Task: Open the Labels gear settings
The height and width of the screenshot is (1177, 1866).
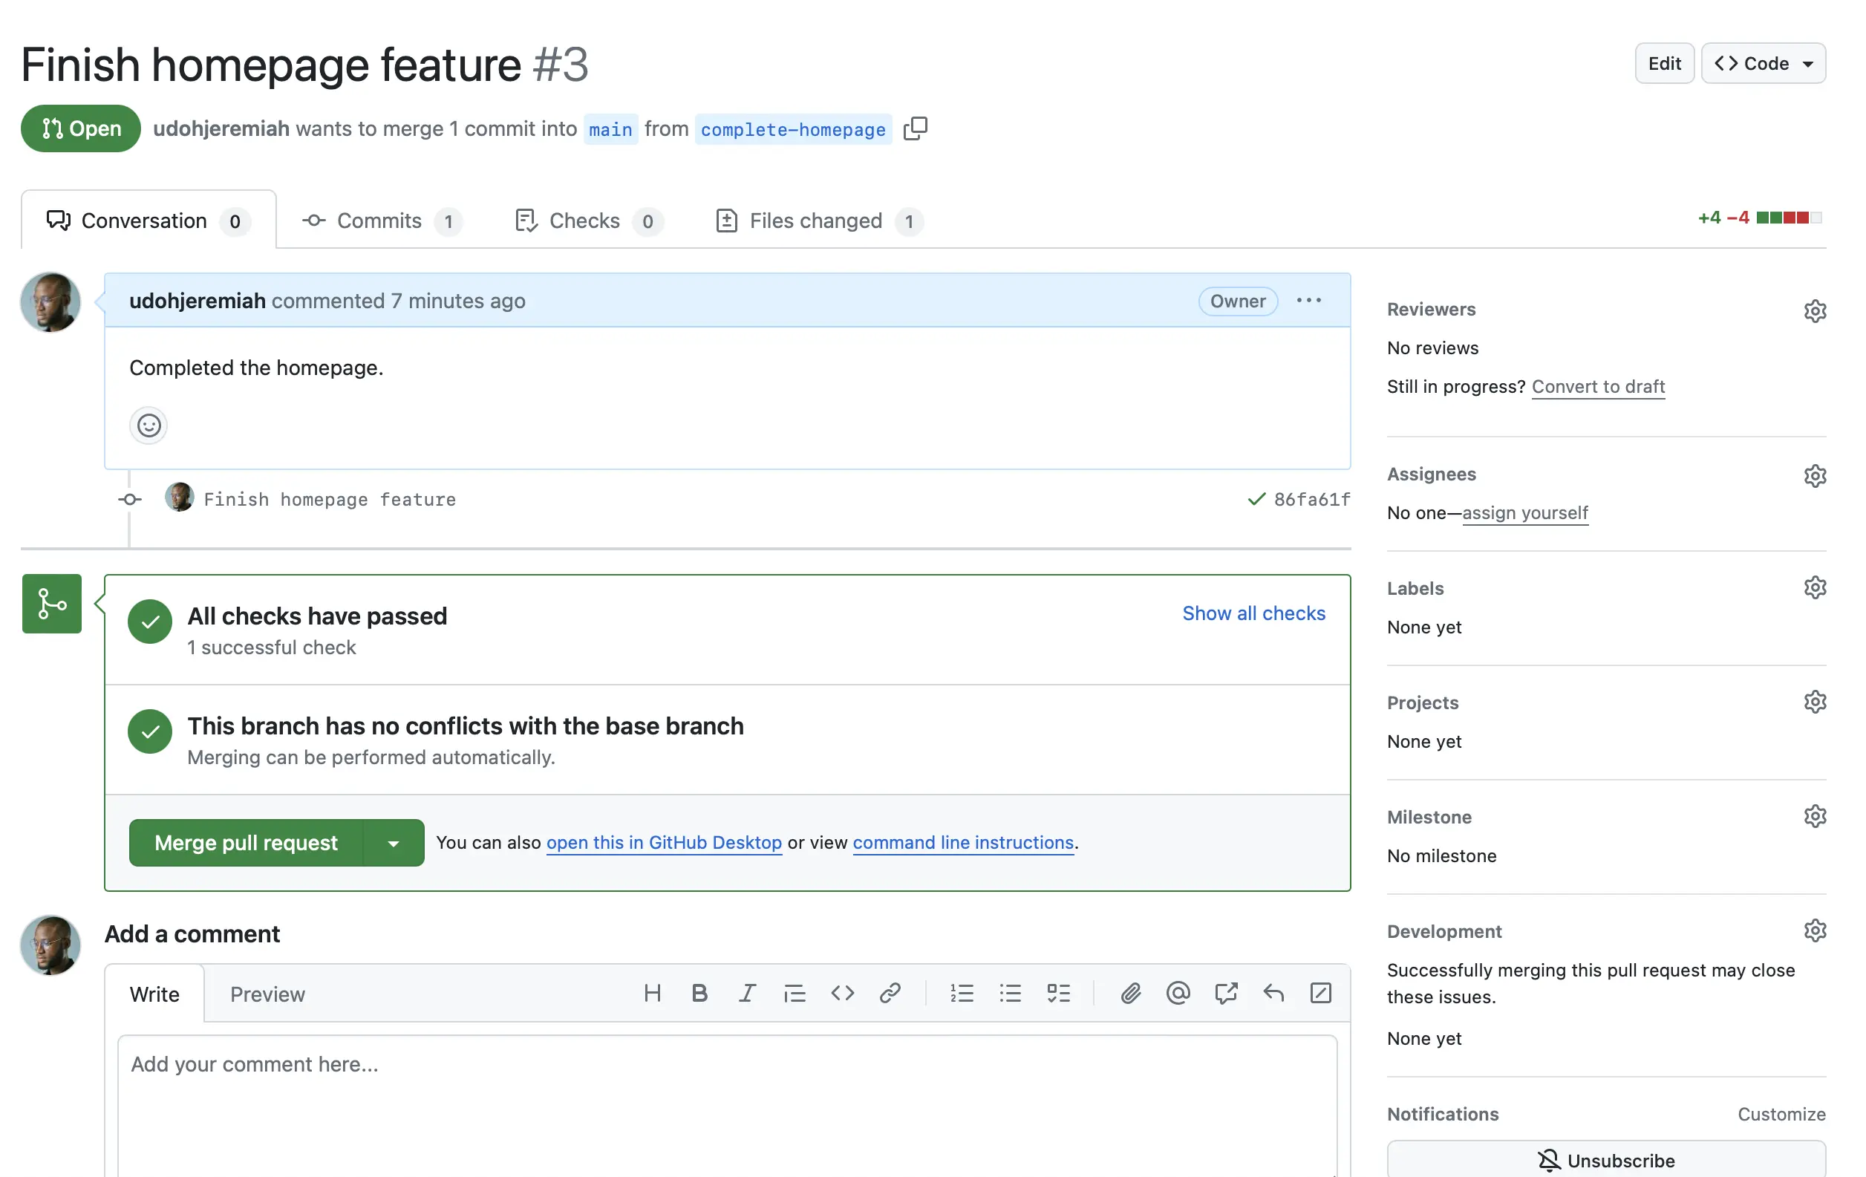Action: click(x=1814, y=588)
